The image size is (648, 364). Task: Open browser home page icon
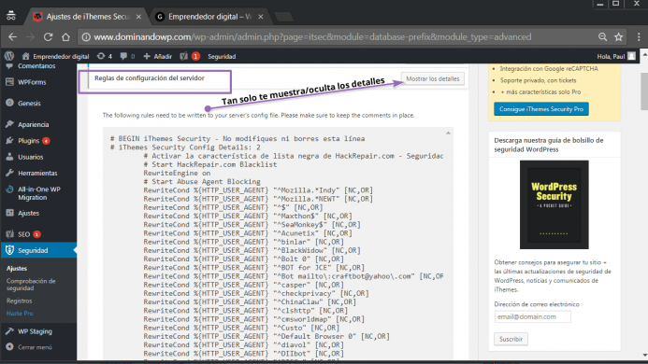point(65,37)
